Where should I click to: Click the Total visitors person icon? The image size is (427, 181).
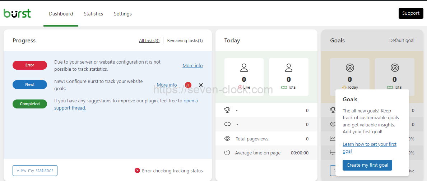[288, 68]
